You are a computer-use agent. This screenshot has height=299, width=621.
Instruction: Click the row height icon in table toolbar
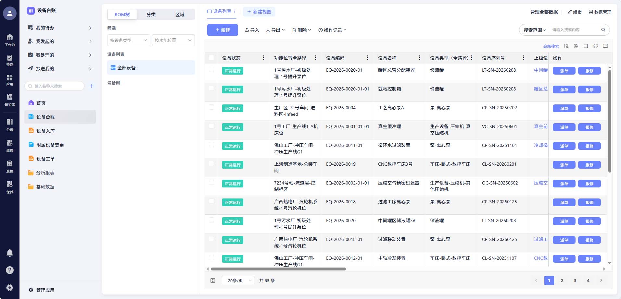click(x=586, y=46)
